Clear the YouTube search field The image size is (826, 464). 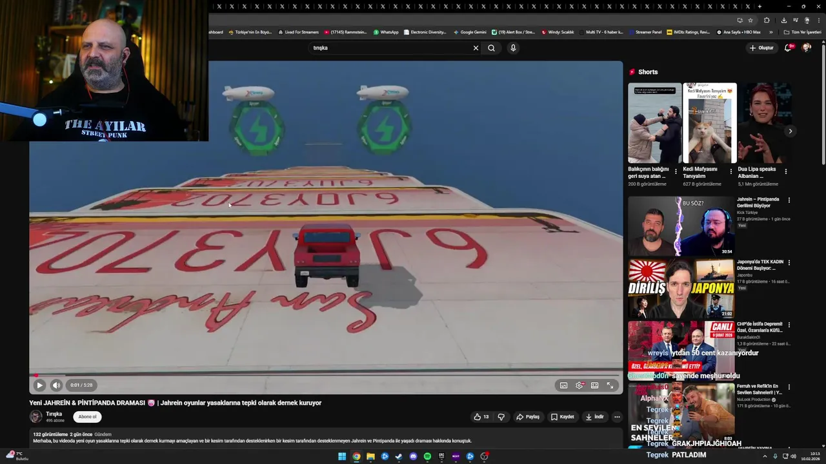476,48
